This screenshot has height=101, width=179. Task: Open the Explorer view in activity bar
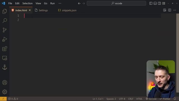pos(4,11)
